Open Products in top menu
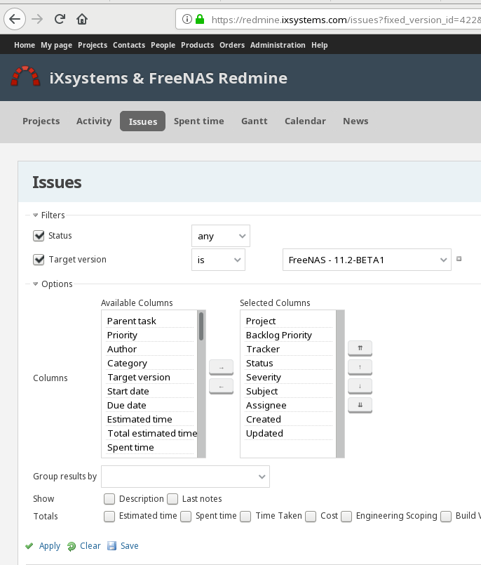Viewport: 481px width, 565px height. 197,45
